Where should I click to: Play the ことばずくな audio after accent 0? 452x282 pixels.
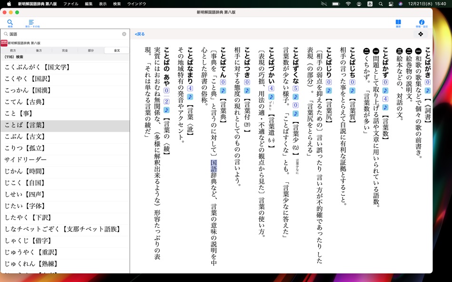click(295, 113)
